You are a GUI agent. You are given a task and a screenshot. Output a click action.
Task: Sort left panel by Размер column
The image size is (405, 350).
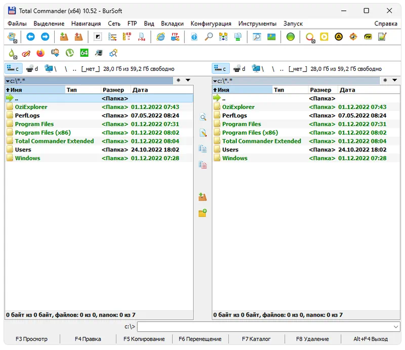click(x=116, y=90)
